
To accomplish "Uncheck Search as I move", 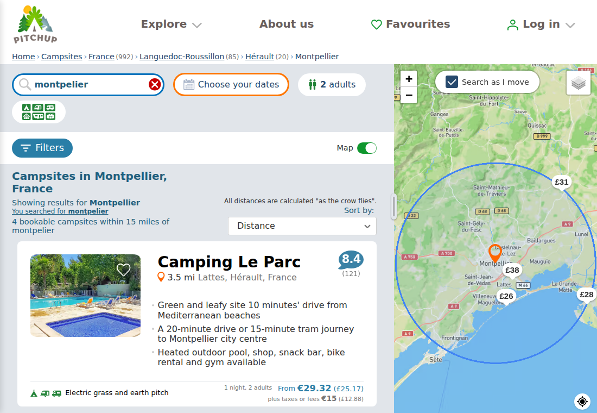I will pyautogui.click(x=452, y=82).
